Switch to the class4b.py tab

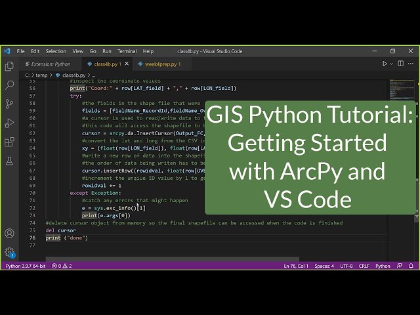(x=108, y=64)
